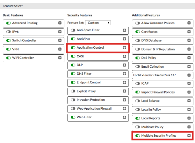Viewport: 195px width, 143px height.
Task: Turn on Allow Unnamed Policies toggle
Action: (138, 23)
